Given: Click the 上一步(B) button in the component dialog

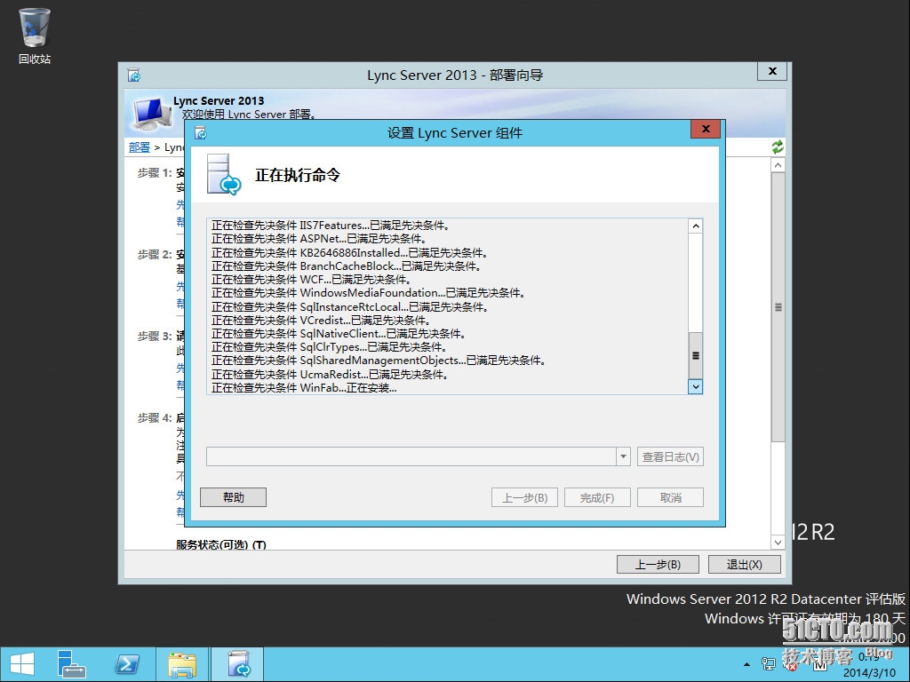Looking at the screenshot, I should point(524,497).
